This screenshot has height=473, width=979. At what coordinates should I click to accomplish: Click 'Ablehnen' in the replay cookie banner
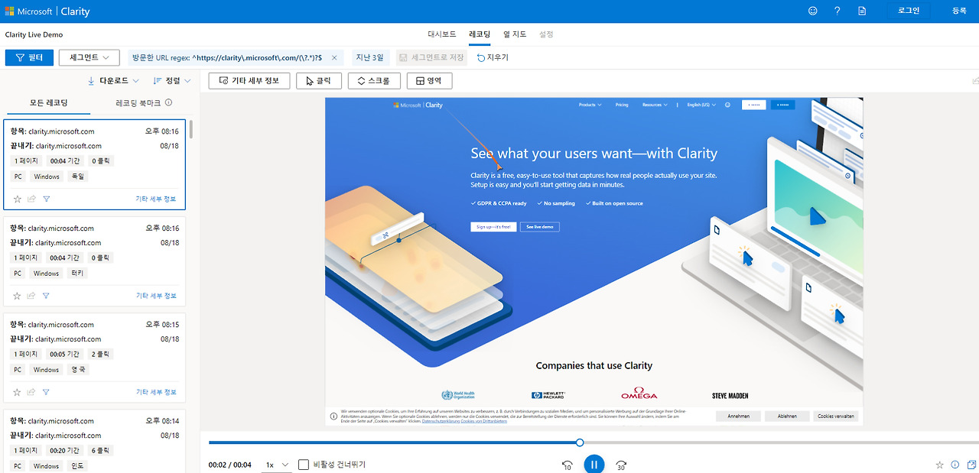787,416
